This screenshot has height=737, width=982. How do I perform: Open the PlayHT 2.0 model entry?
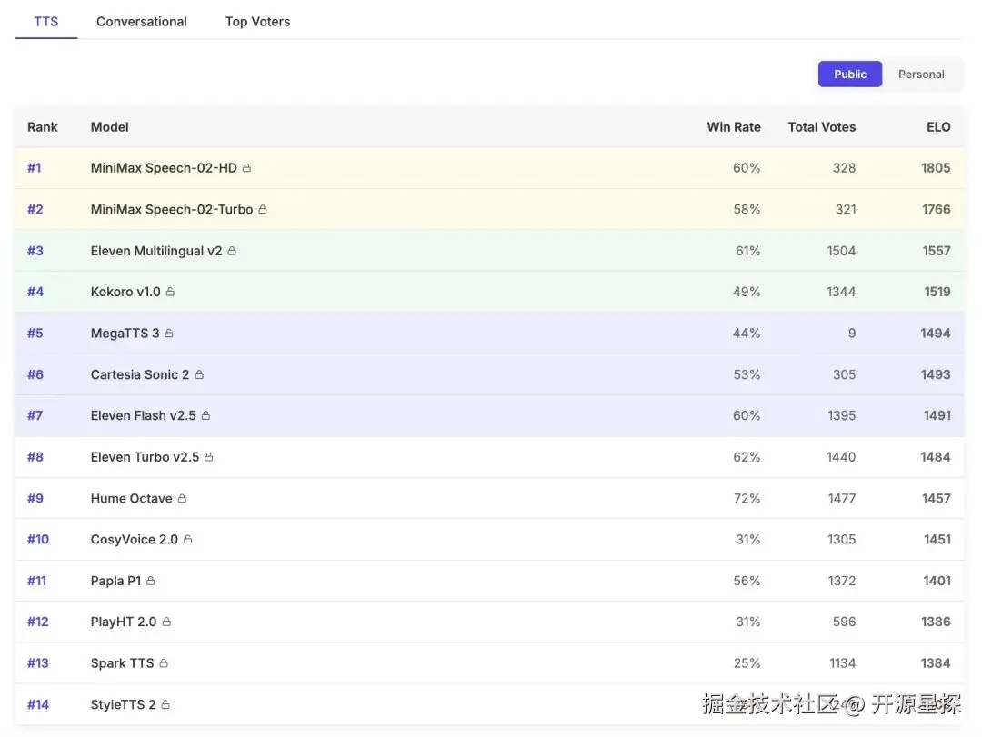click(124, 622)
